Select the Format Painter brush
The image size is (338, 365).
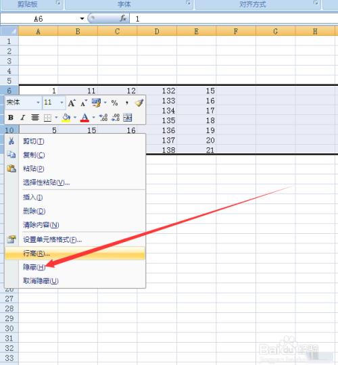(x=139, y=103)
